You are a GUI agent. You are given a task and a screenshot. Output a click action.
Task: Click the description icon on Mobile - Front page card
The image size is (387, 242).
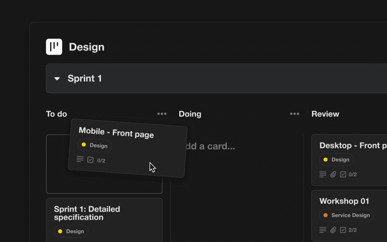[x=80, y=159]
